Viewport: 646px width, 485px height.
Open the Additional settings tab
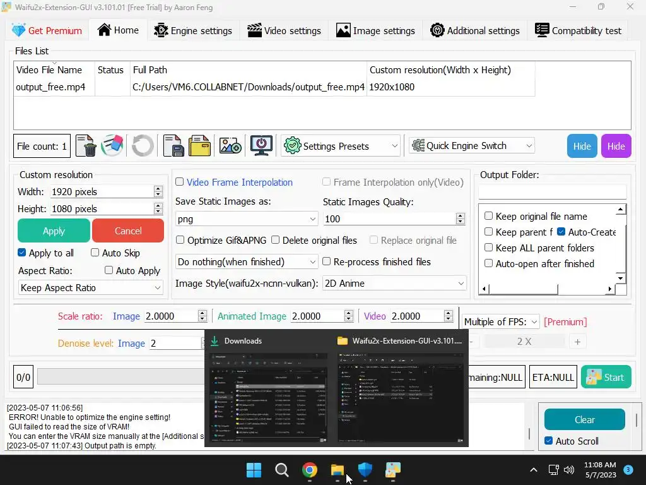pyautogui.click(x=475, y=30)
